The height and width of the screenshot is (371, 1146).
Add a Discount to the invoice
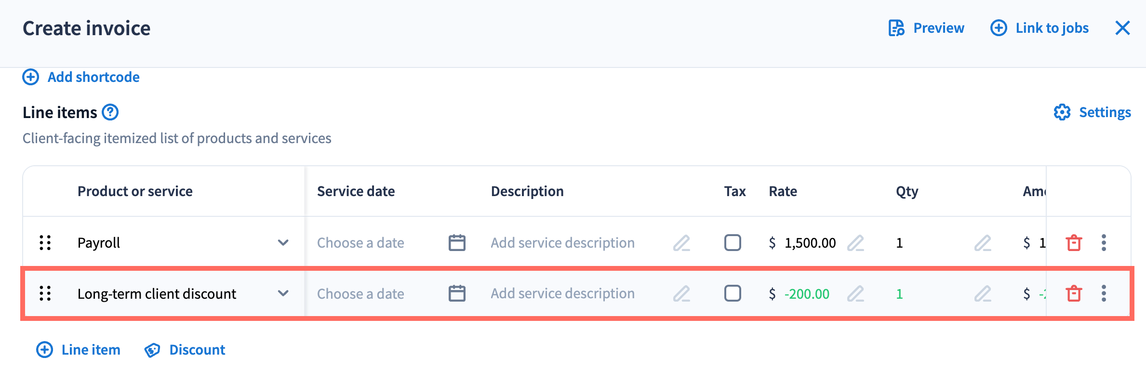tap(185, 350)
